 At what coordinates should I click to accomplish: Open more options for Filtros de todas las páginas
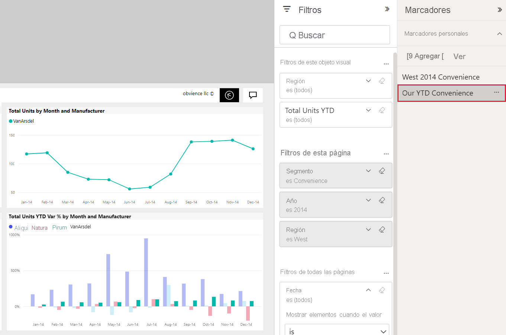click(x=386, y=273)
